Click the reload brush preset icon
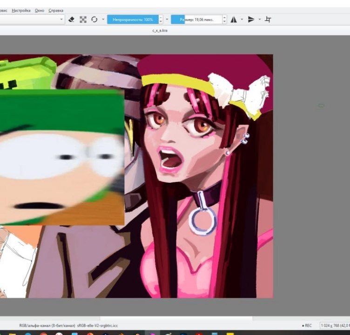This screenshot has height=335, width=350. click(94, 20)
